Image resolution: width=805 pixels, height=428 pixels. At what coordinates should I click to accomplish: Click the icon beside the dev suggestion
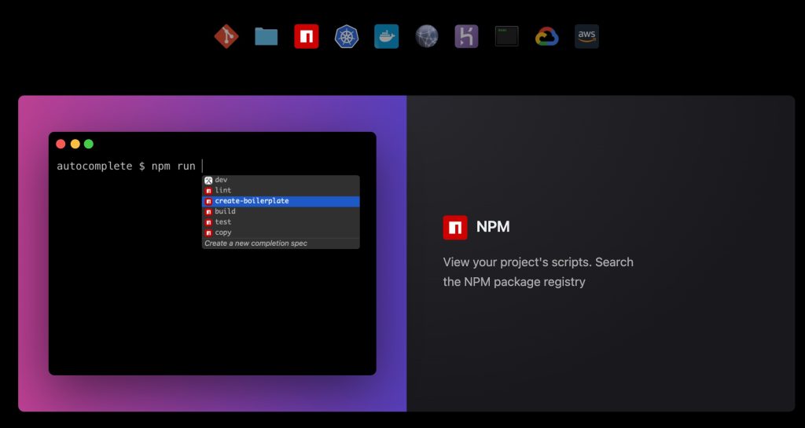pyautogui.click(x=208, y=180)
